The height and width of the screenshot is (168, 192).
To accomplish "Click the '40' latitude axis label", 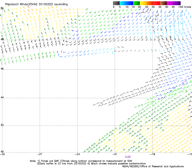I will [x=2, y=152].
